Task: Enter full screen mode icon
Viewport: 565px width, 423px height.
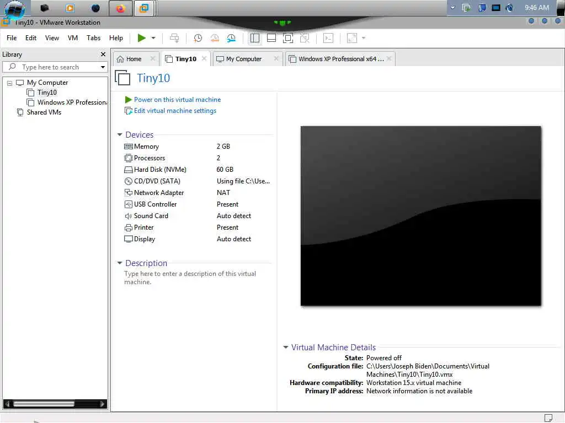Action: (x=288, y=38)
